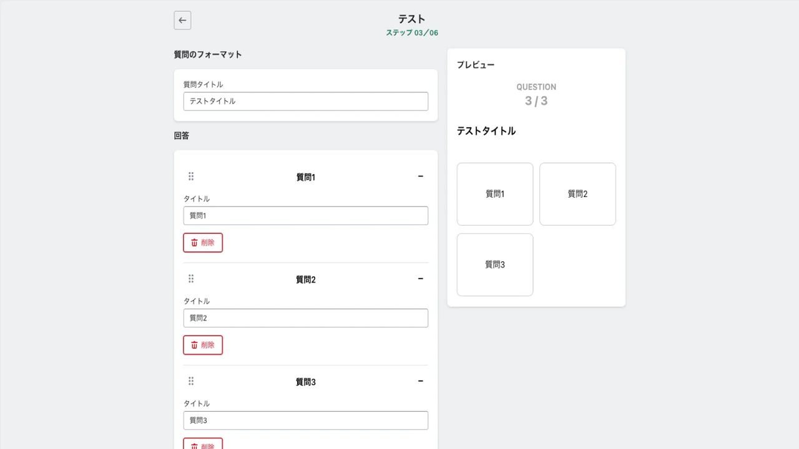The height and width of the screenshot is (449, 799).
Task: Click the ステップ 03/06 step indicator
Action: (x=412, y=33)
